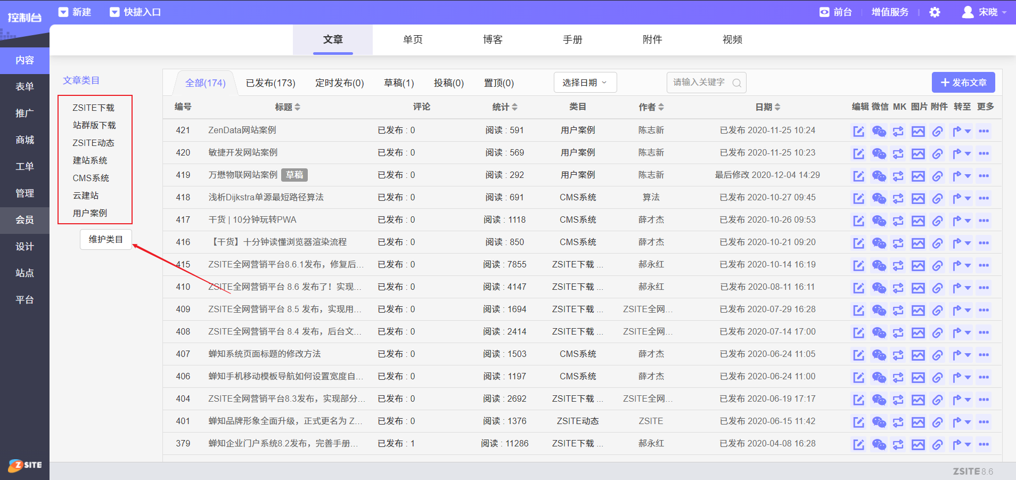Click the 维护类目 button
The height and width of the screenshot is (480, 1016).
[105, 239]
